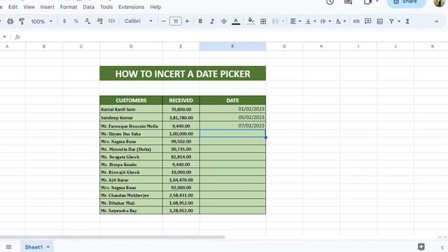Click the merge cells icon
Screen dimensions: 448x252
275,22
